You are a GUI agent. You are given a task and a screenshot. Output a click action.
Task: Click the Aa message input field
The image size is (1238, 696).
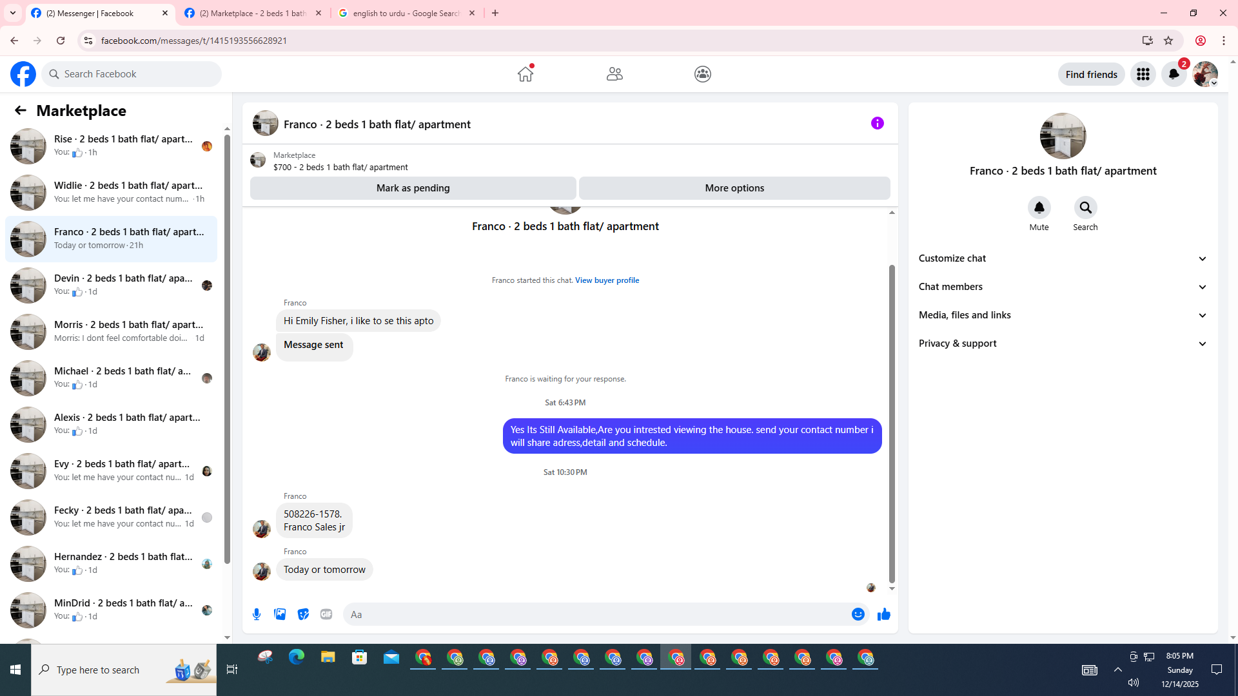(593, 614)
